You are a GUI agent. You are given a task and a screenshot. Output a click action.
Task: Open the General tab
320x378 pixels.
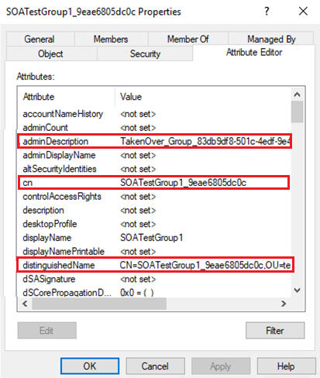[40, 39]
